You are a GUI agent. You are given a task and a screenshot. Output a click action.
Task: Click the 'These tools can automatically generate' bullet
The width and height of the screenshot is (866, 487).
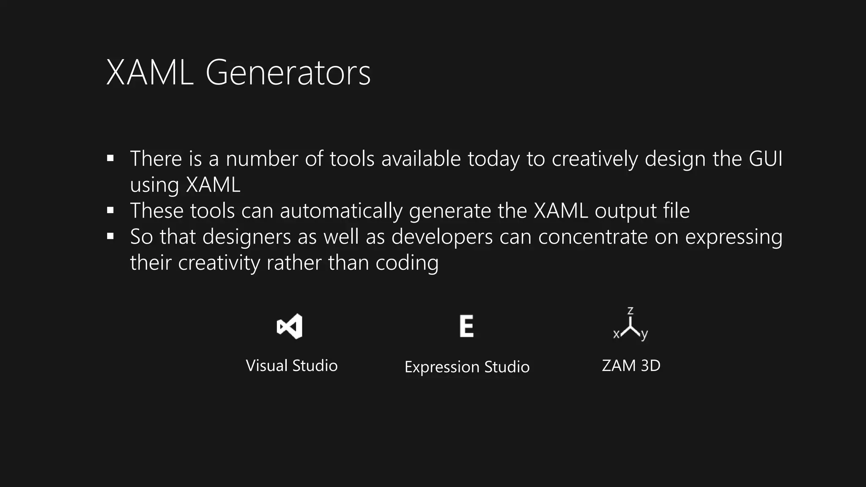pyautogui.click(x=311, y=211)
